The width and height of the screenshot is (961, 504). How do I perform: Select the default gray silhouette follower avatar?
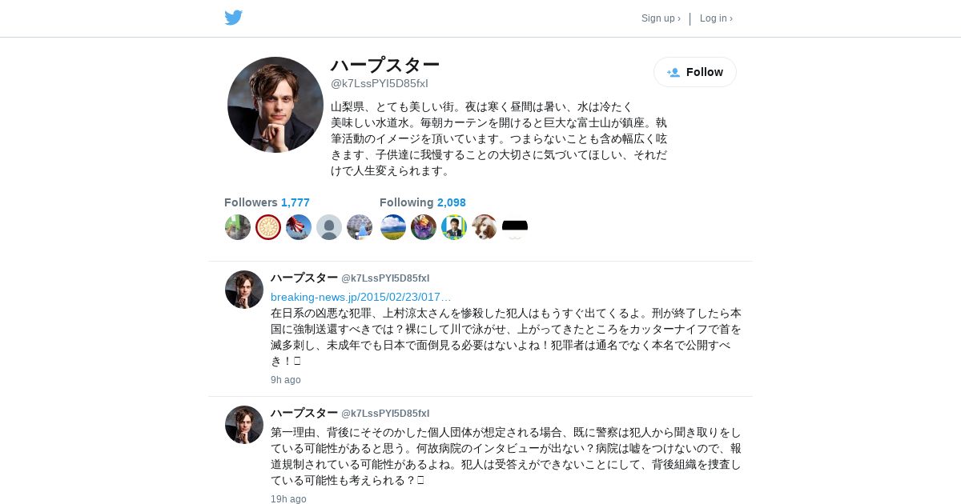click(329, 227)
